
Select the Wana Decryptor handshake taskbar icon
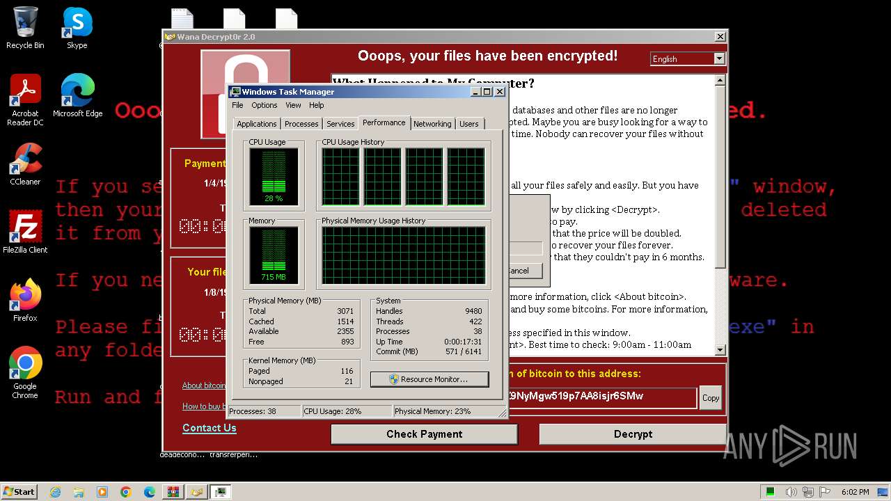pyautogui.click(x=197, y=492)
